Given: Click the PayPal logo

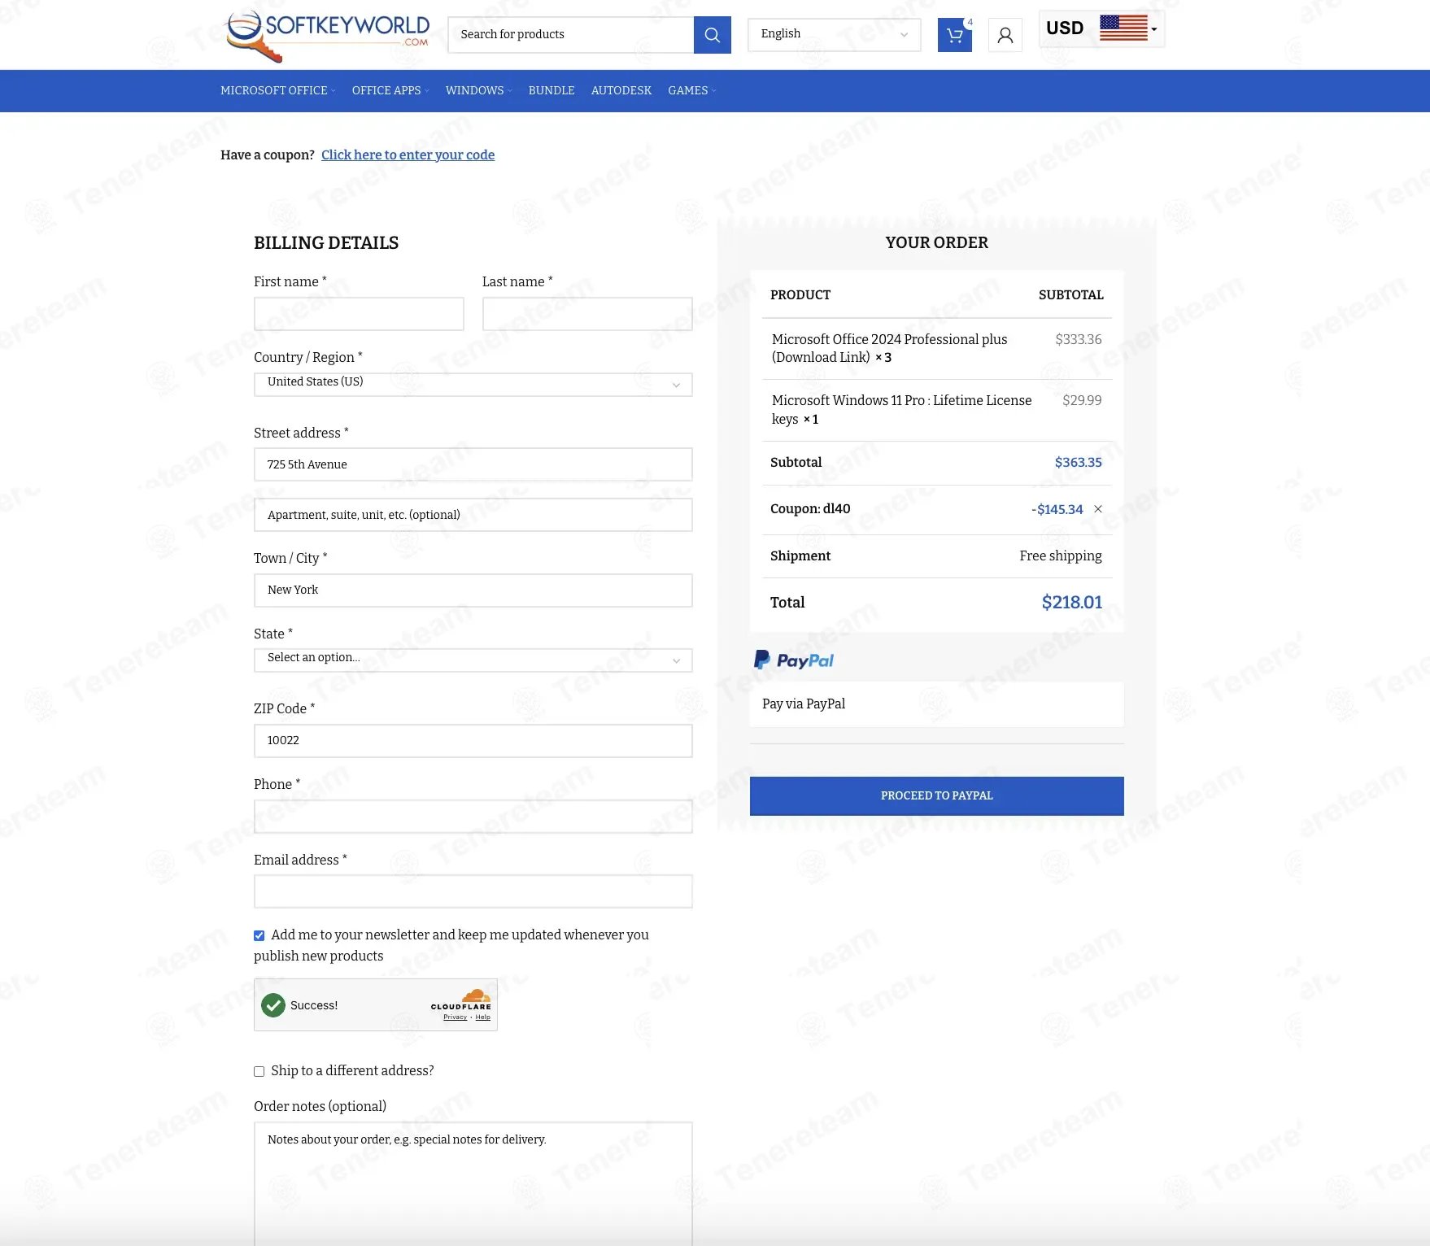Looking at the screenshot, I should coord(794,660).
